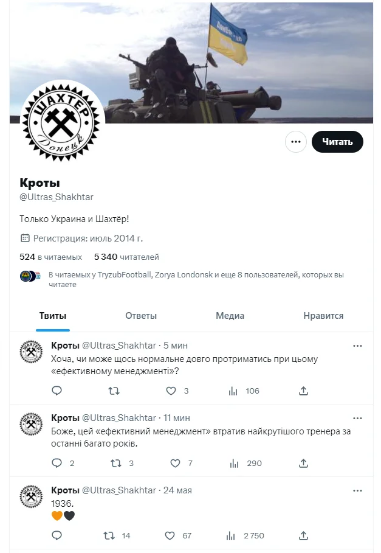
Task: Reply to the 11 мин tweet
Action: [57, 464]
